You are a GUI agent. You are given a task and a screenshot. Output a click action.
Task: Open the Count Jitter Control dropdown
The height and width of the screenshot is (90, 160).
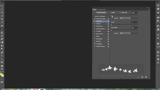(x=125, y=33)
